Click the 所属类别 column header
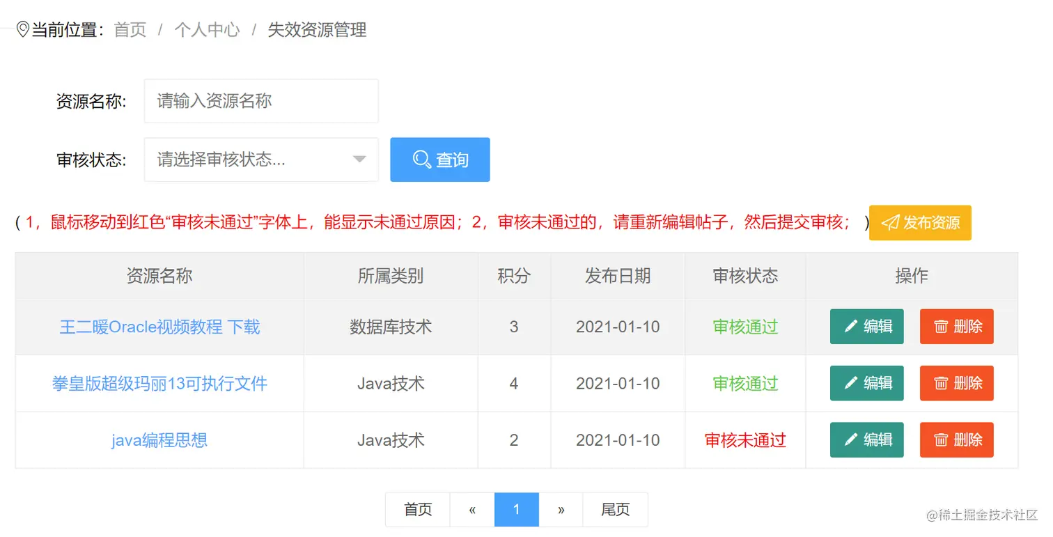Viewport: 1053px width, 537px height. [x=391, y=276]
